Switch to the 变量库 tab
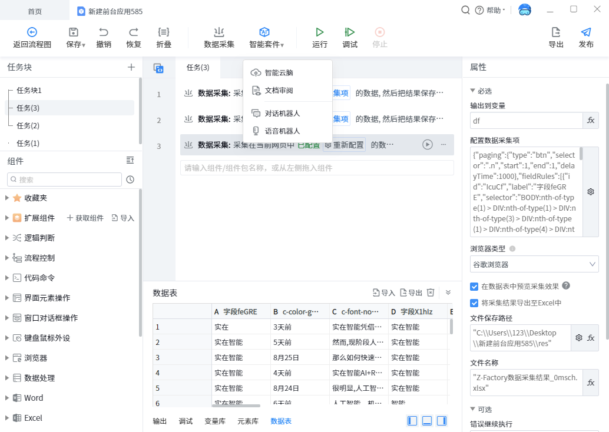 point(214,421)
